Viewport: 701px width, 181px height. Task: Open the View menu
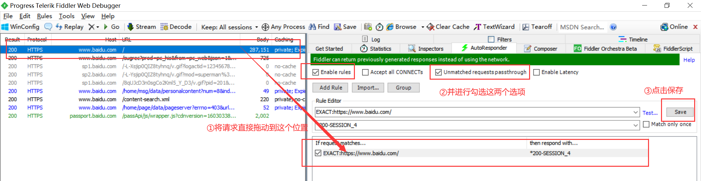click(88, 16)
